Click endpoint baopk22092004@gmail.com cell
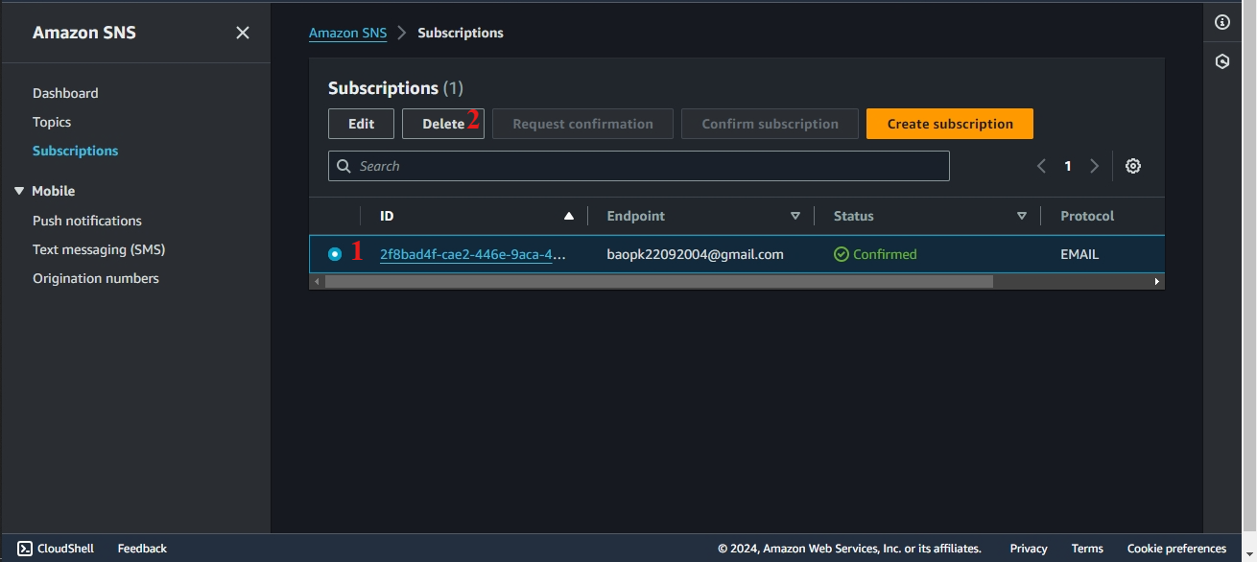The width and height of the screenshot is (1257, 562). coord(696,254)
